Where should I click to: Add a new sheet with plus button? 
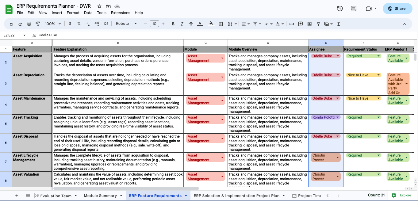point(17,195)
